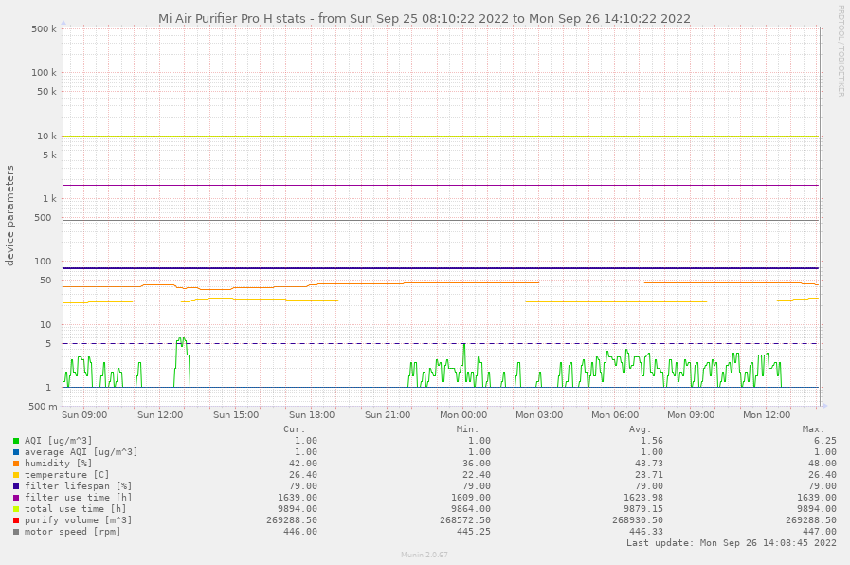850x565 pixels.
Task: Click the '1 k' y-axis label
Action: [x=50, y=199]
